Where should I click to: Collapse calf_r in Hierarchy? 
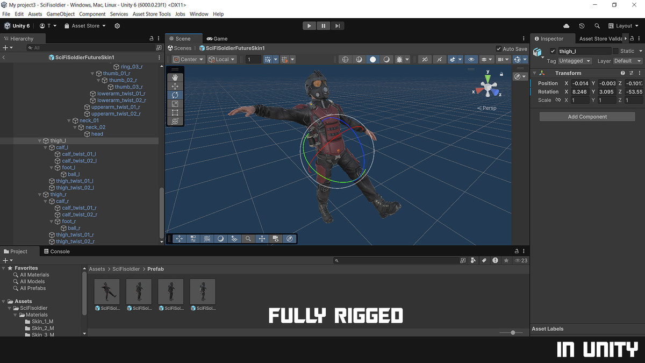[45, 201]
